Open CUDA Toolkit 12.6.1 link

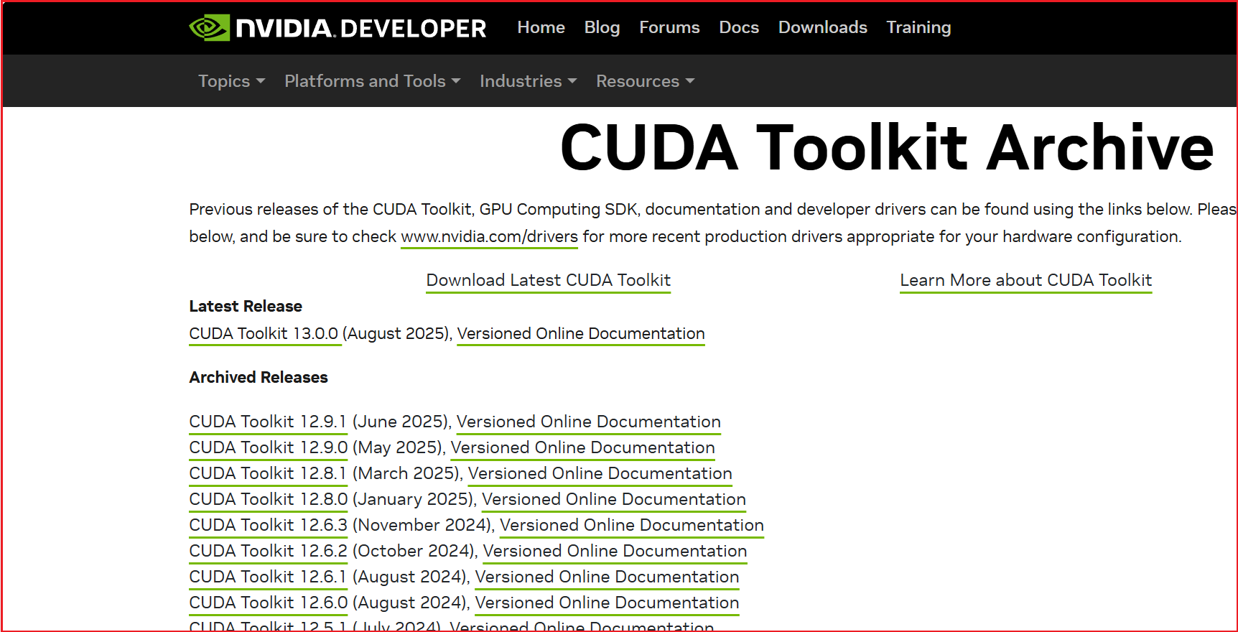tap(268, 577)
